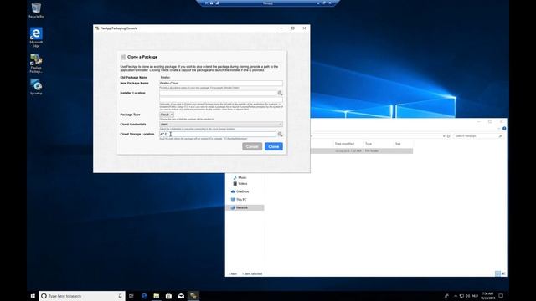The image size is (536, 301).
Task: Click Explorer search magnifier icon
Action: point(501,135)
